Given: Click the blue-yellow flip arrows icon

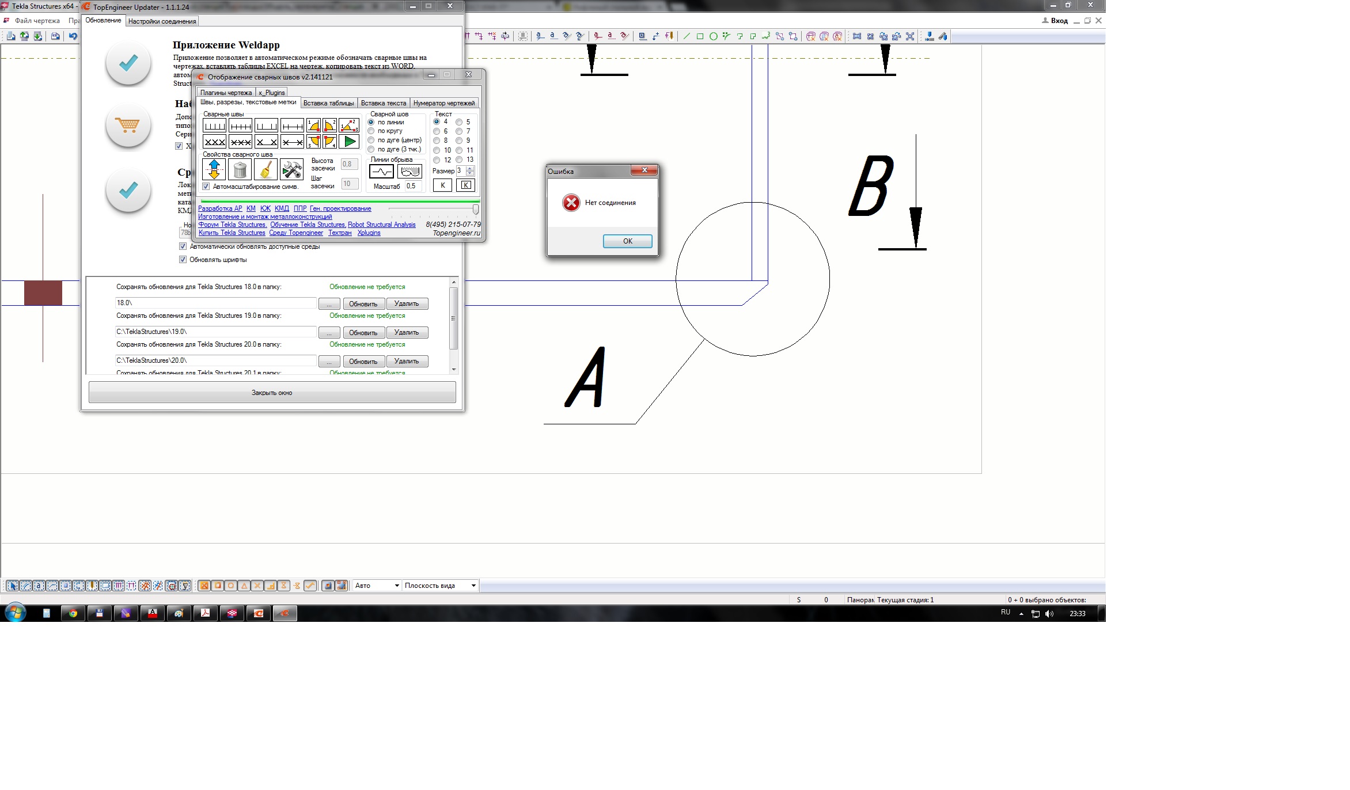Looking at the screenshot, I should pyautogui.click(x=214, y=169).
